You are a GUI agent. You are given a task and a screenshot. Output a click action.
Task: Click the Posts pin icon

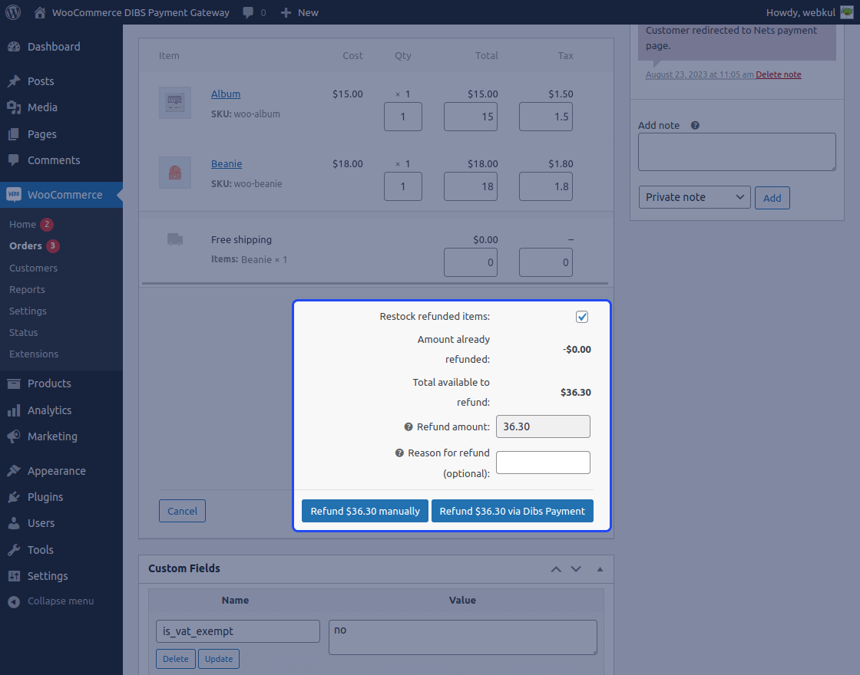[15, 81]
